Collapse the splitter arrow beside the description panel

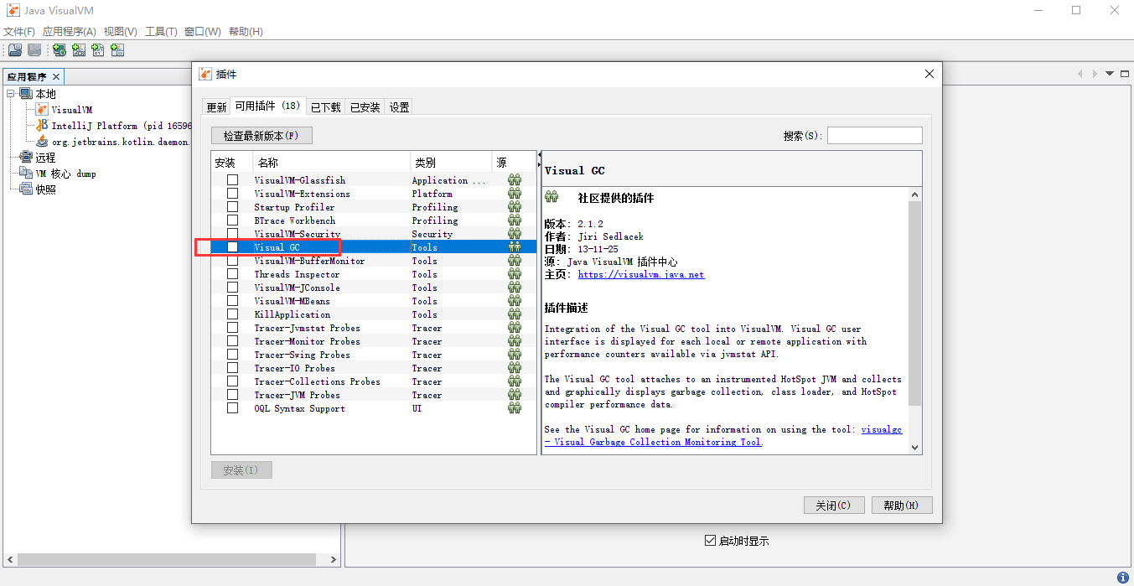[x=539, y=155]
